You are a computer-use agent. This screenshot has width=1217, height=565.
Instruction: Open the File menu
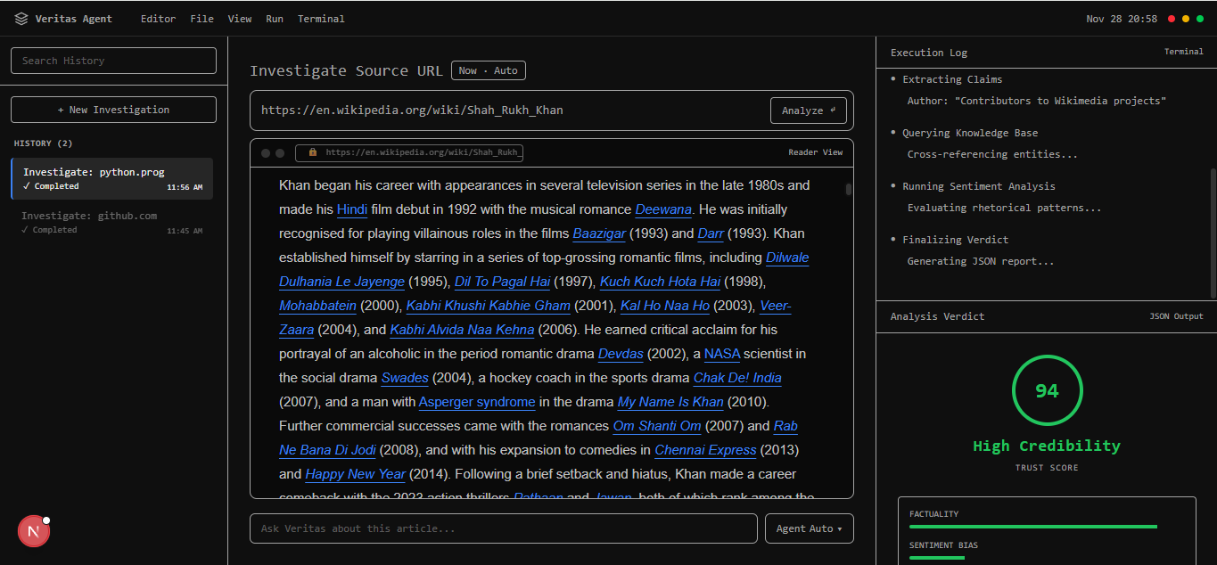(x=201, y=19)
